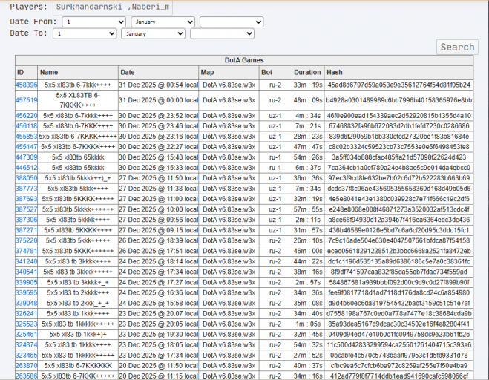Open the Date To day dropdown
This screenshot has width=489, height=380.
[x=85, y=33]
